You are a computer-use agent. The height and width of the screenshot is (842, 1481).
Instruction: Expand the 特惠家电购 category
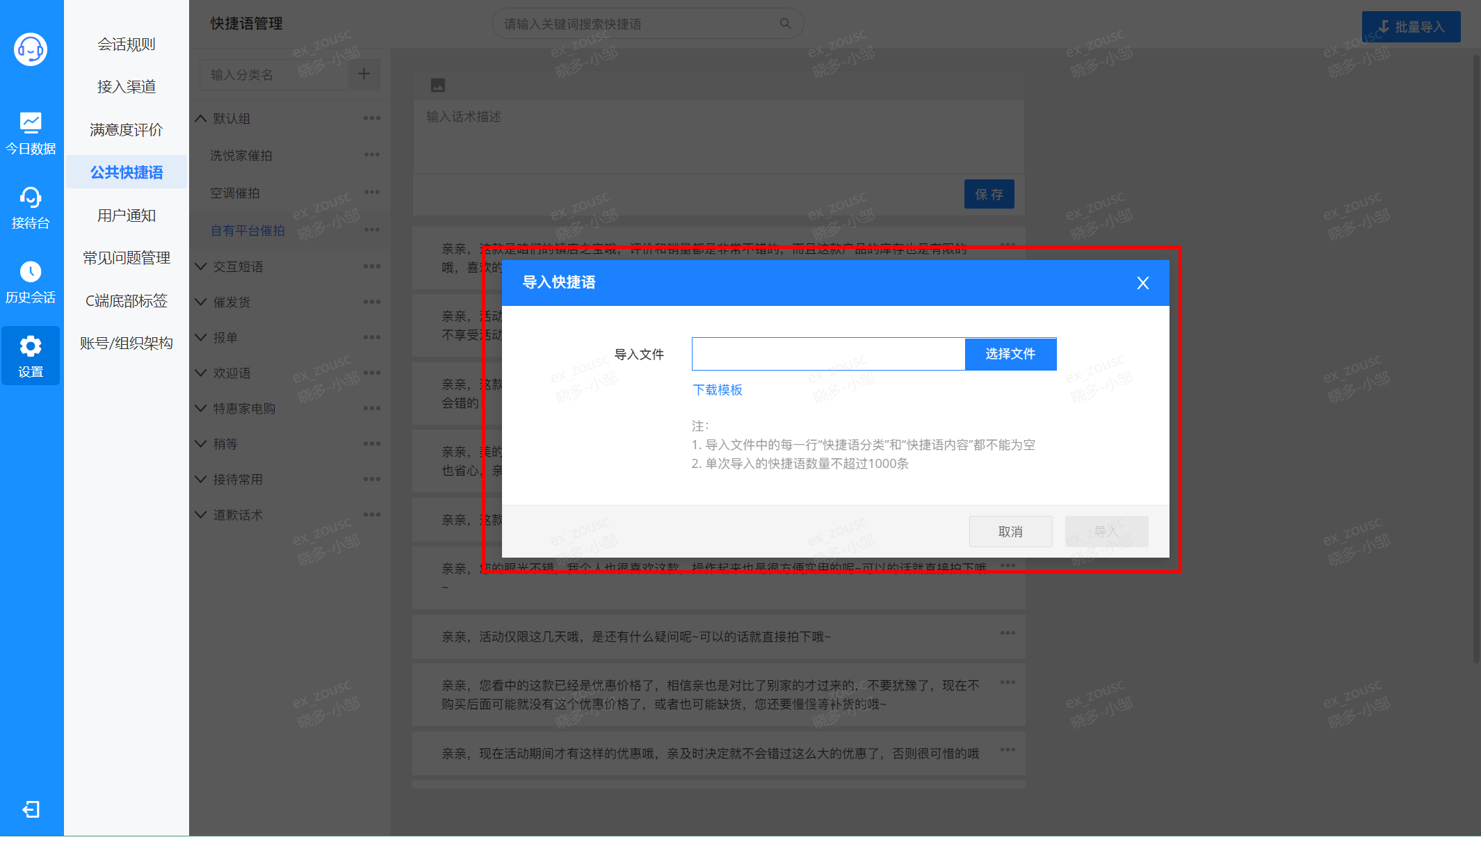pyautogui.click(x=201, y=408)
